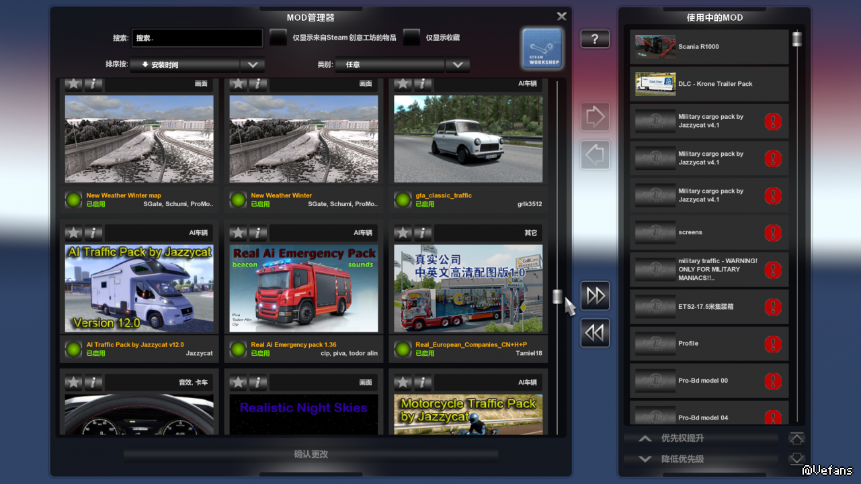
Task: Enable Steam Workshop items only checkbox
Action: 278,38
